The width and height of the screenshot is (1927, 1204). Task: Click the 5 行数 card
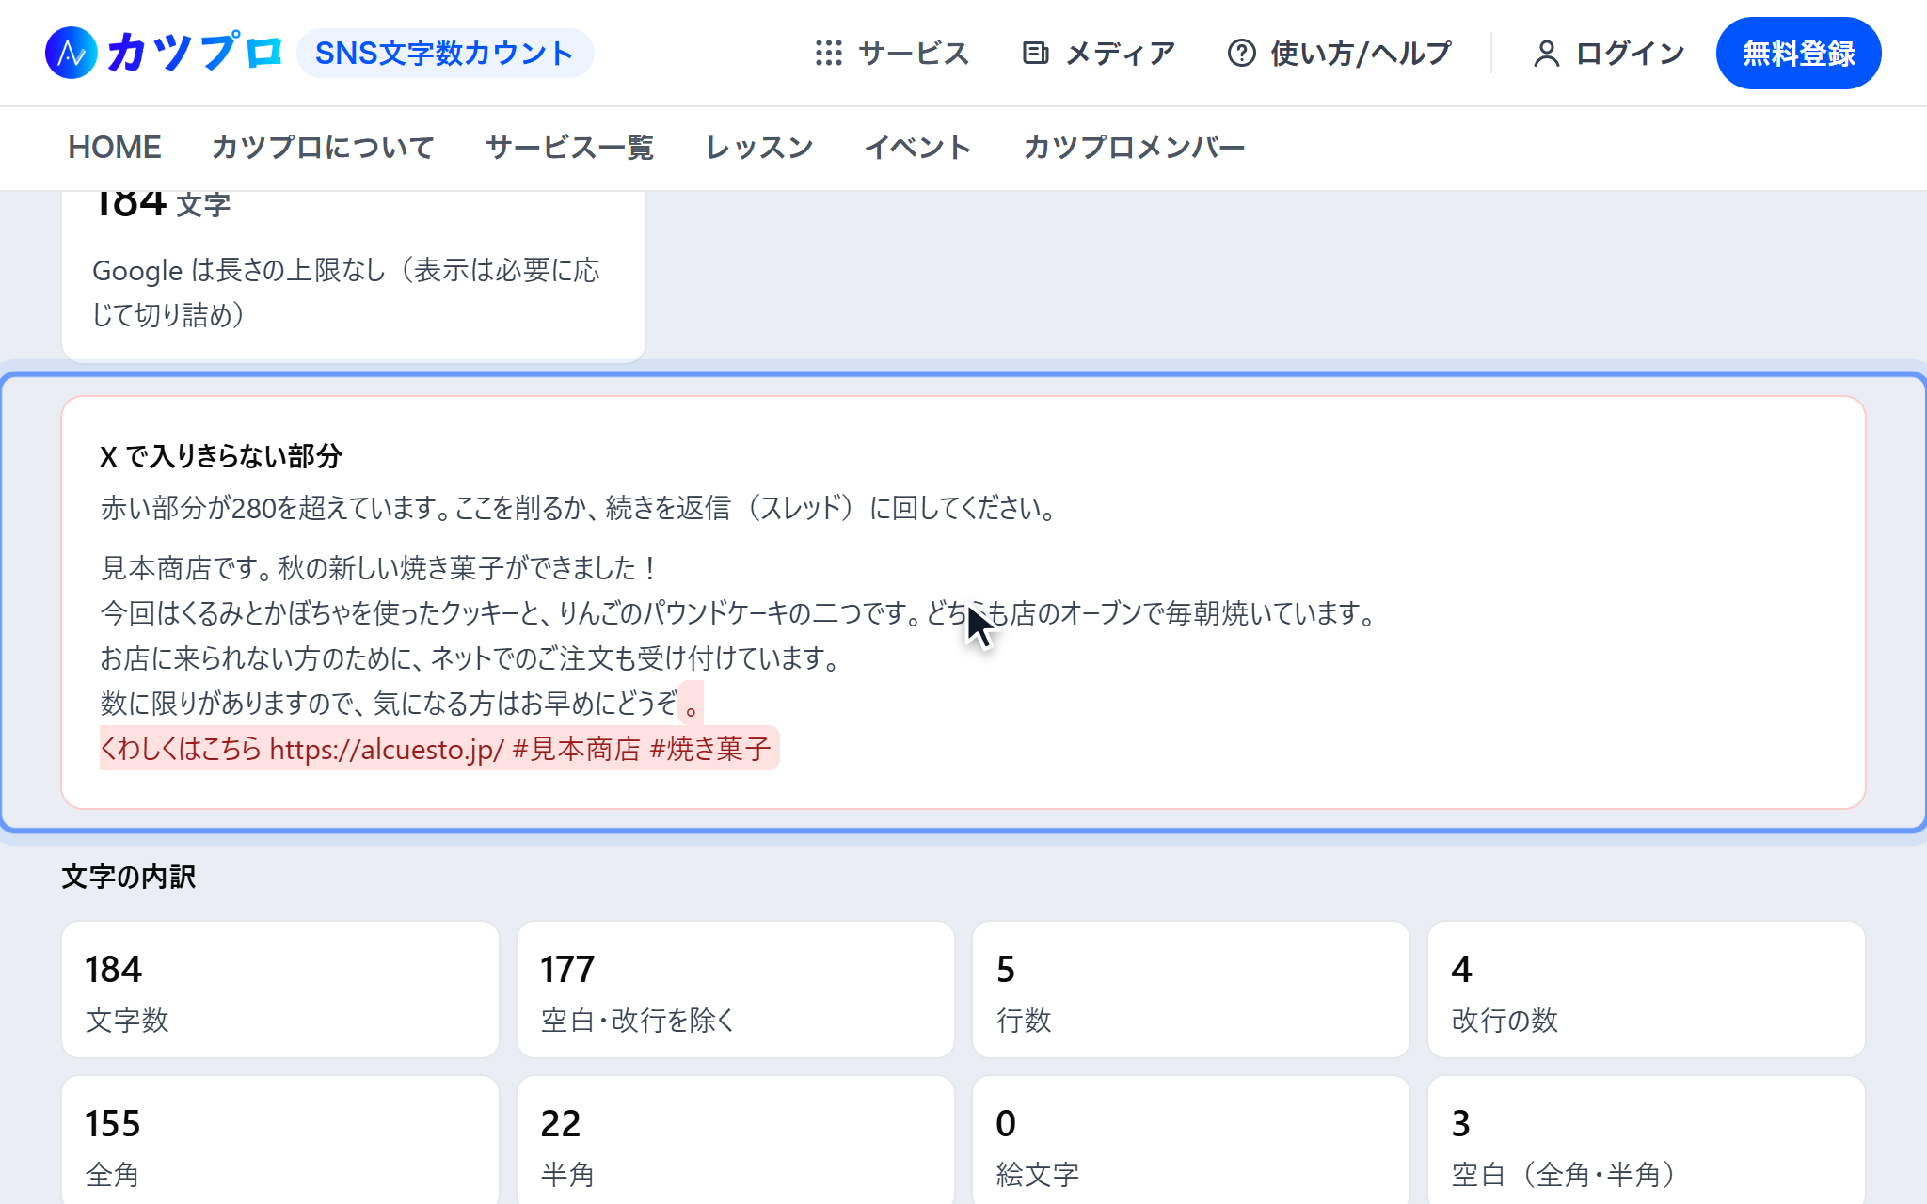point(1191,990)
